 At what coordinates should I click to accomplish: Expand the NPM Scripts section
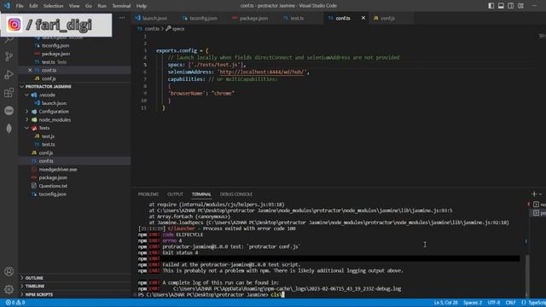click(75, 294)
